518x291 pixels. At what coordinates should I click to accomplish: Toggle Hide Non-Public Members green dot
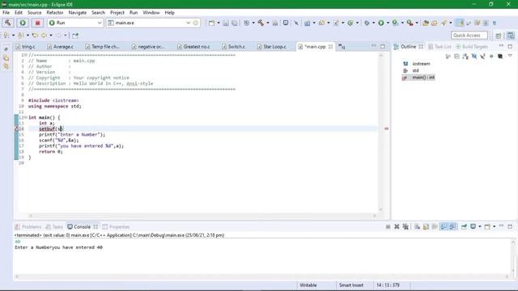(x=491, y=57)
